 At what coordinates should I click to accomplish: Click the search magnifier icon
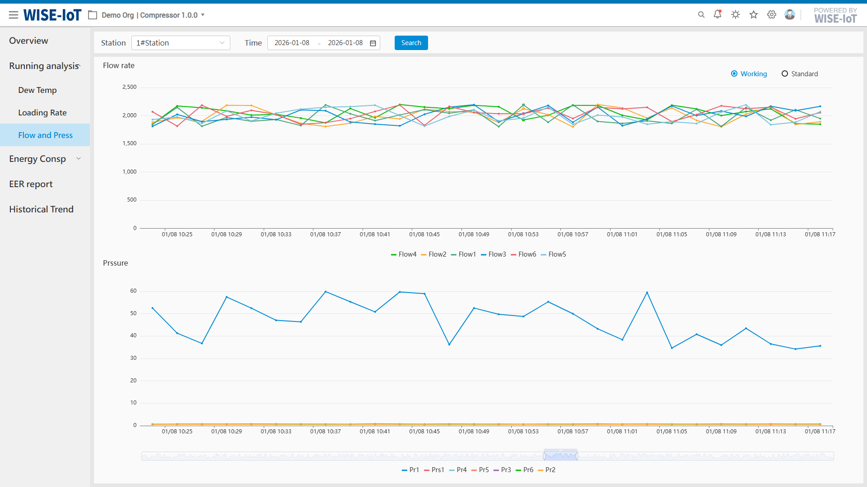click(701, 15)
